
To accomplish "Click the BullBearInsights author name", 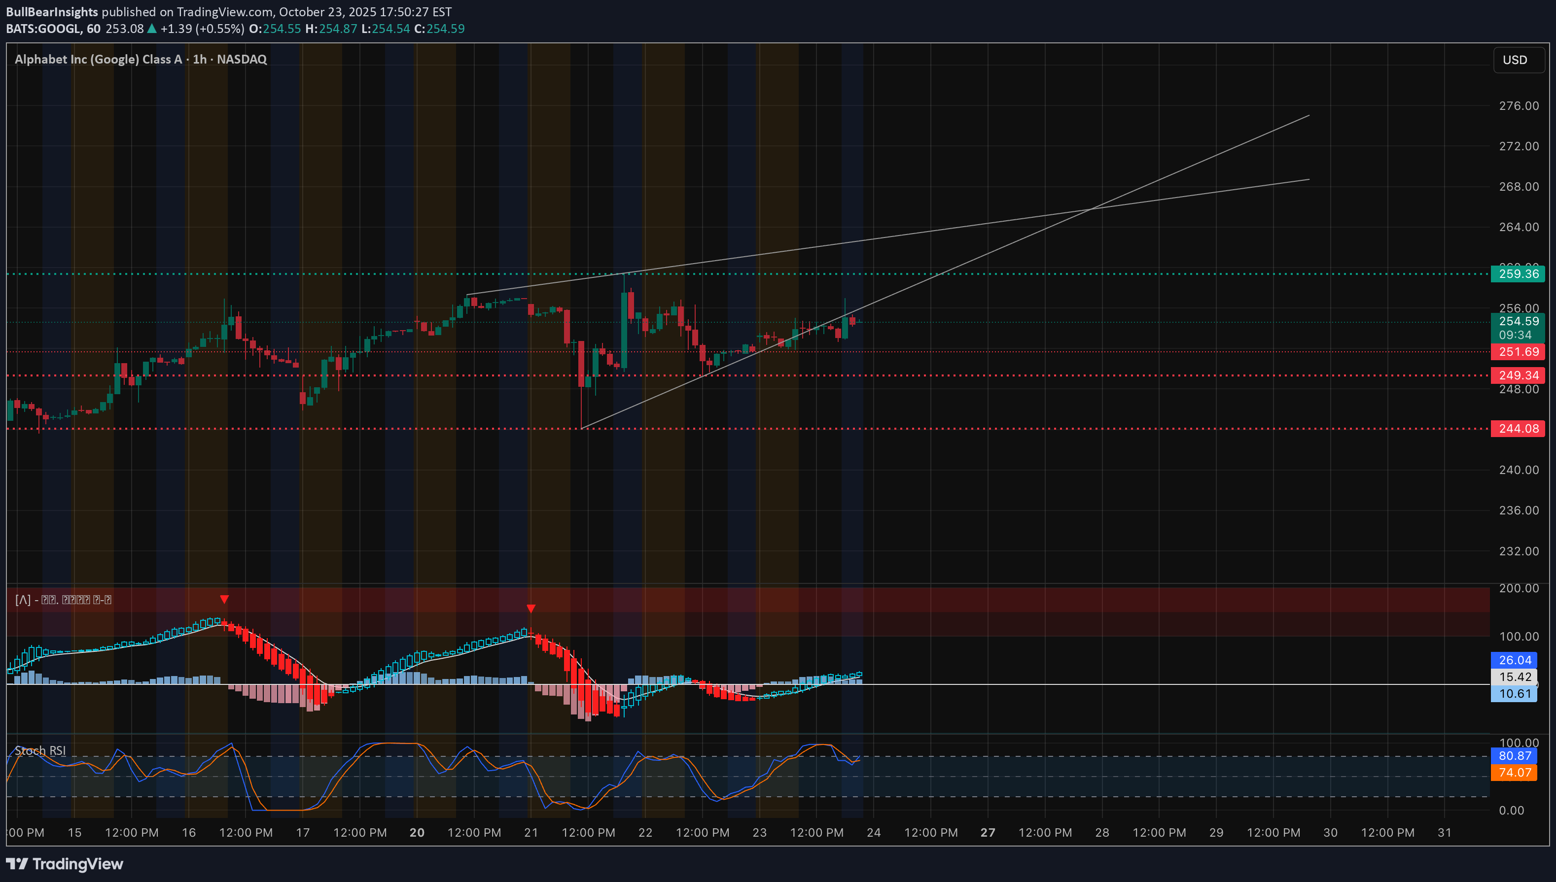I will click(52, 11).
